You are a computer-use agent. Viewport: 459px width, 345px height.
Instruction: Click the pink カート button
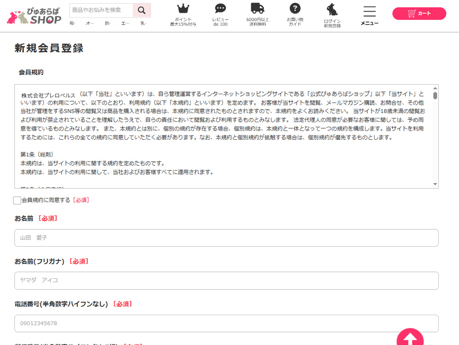point(419,13)
